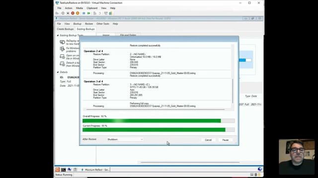
Task: Click the greyed Start VM toolbar icon
Action: point(63,13)
